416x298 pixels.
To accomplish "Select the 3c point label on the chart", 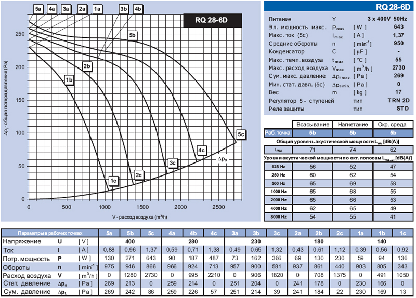I will point(173,163).
